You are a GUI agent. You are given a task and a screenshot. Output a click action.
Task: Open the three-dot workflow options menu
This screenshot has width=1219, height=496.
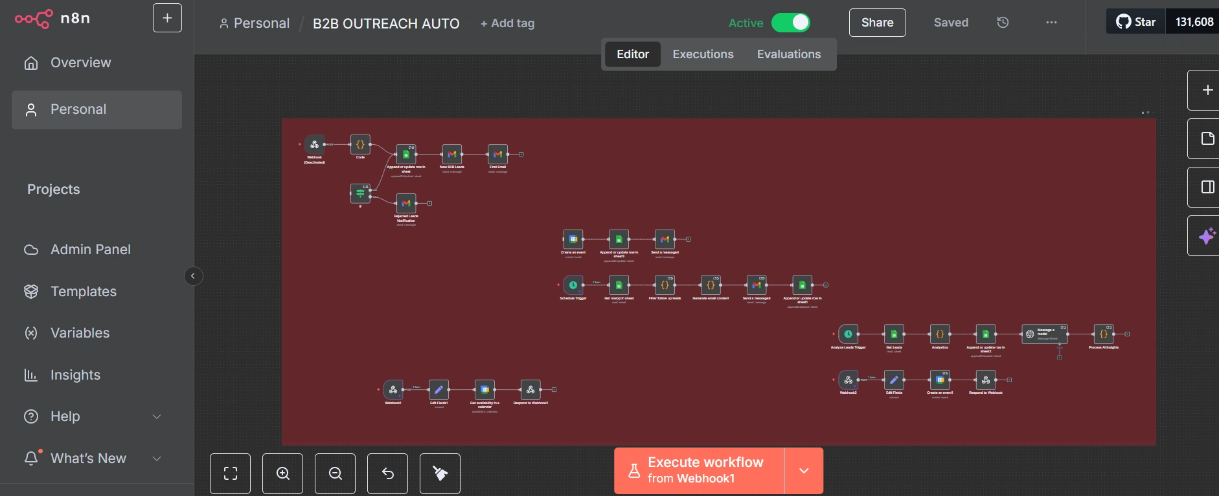(1051, 23)
